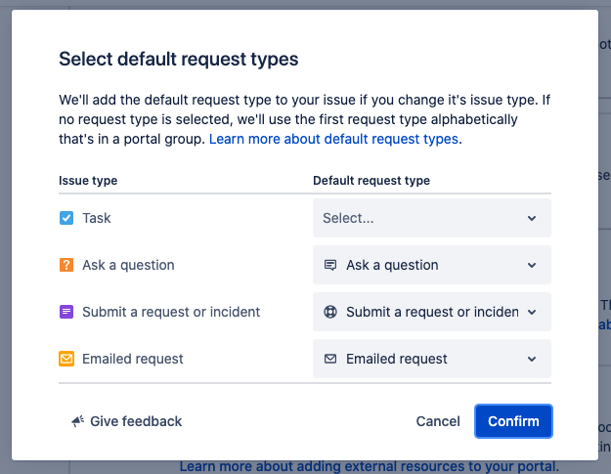The width and height of the screenshot is (611, 474).
Task: Click the envelope icon in Emailed request dropdown
Action: pos(330,359)
